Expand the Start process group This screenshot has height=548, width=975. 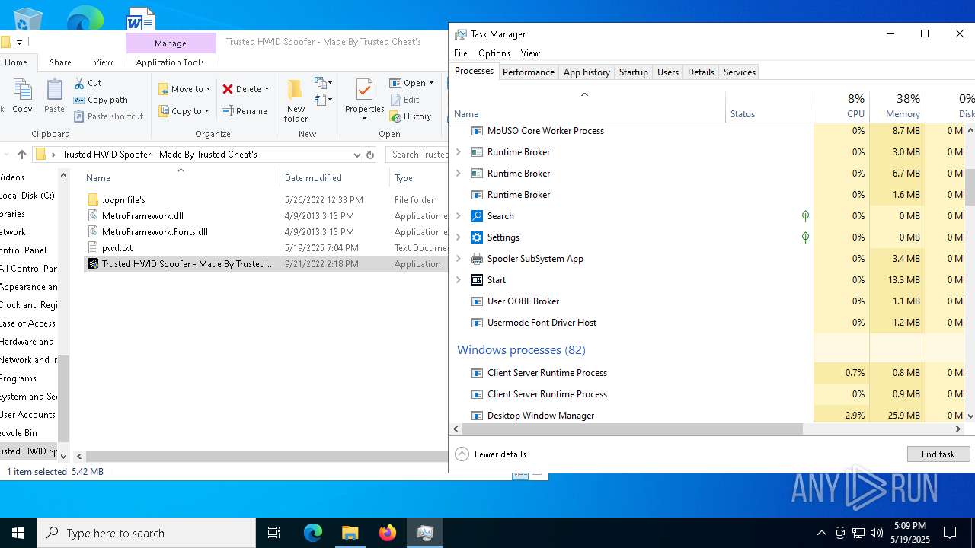click(459, 280)
